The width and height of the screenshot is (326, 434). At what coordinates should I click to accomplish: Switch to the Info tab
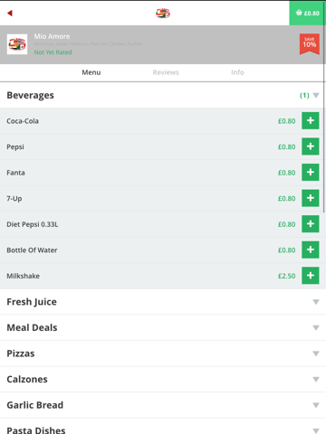tap(237, 72)
